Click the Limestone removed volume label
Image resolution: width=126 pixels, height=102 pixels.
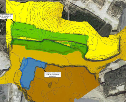pos(53,75)
